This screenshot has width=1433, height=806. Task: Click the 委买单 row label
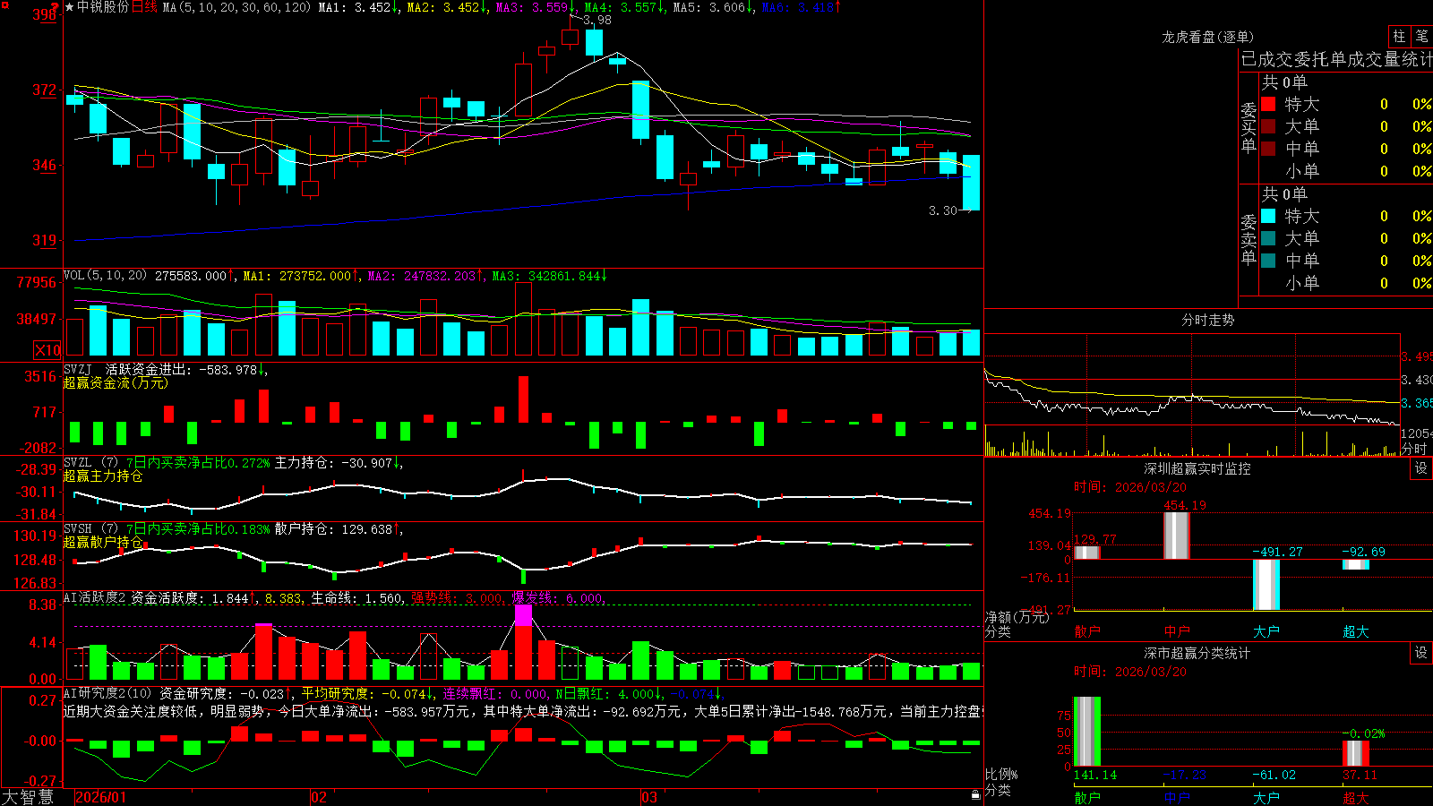(1249, 127)
